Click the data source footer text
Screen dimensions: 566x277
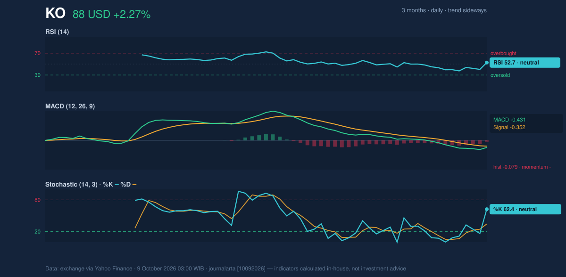click(x=225, y=269)
